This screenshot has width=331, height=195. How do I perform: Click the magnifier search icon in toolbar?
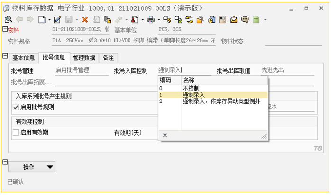(x=8, y=19)
